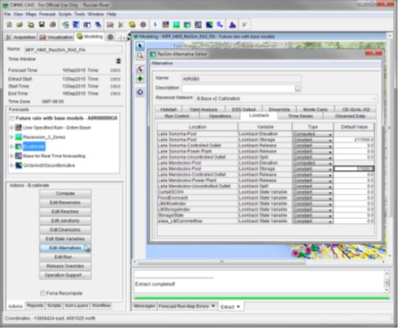Switch to the Messages tab
398x328 pixels.
[x=144, y=306]
